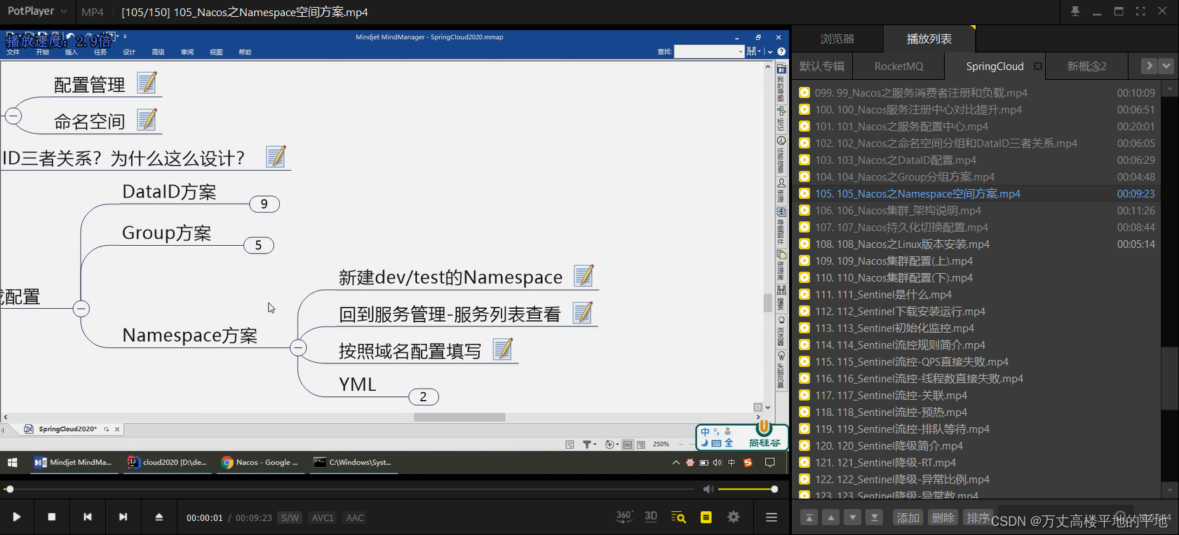1179x535 pixels.
Task: Click the playback seek bar
Action: click(x=349, y=489)
